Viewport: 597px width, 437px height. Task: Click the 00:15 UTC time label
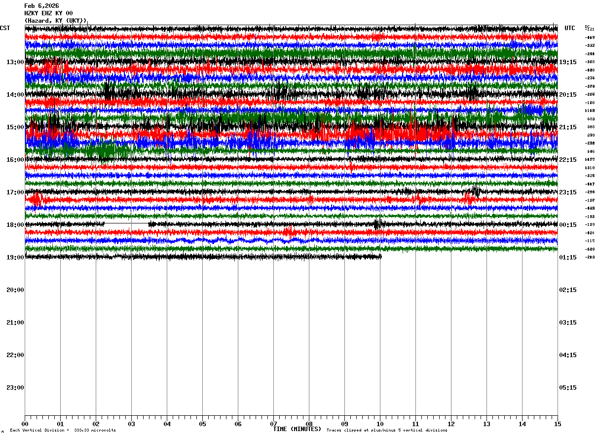pos(568,225)
